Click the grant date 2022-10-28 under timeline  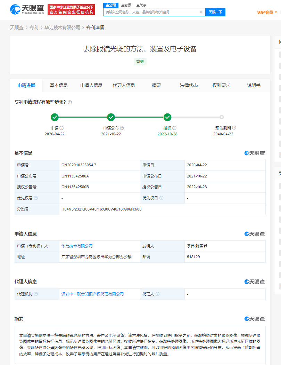click(x=167, y=134)
